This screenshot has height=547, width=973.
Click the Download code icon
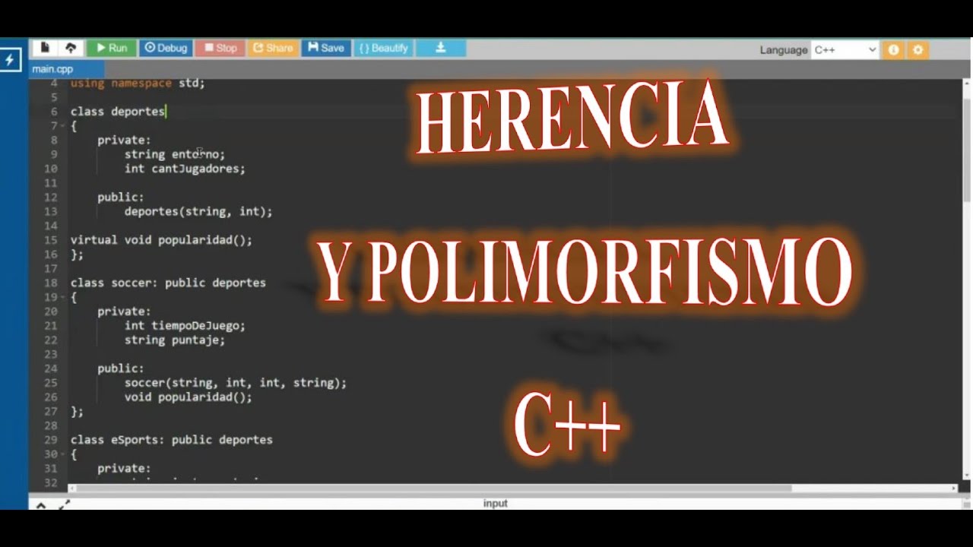tap(441, 48)
